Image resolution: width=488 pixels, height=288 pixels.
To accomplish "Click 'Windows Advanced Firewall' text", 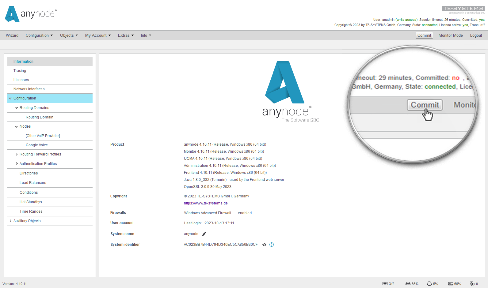I will (x=208, y=213).
